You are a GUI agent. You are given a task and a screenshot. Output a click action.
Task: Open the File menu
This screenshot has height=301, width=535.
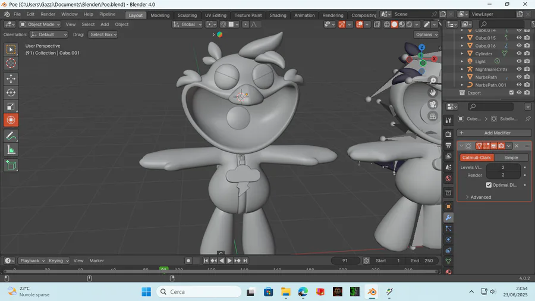tap(17, 14)
